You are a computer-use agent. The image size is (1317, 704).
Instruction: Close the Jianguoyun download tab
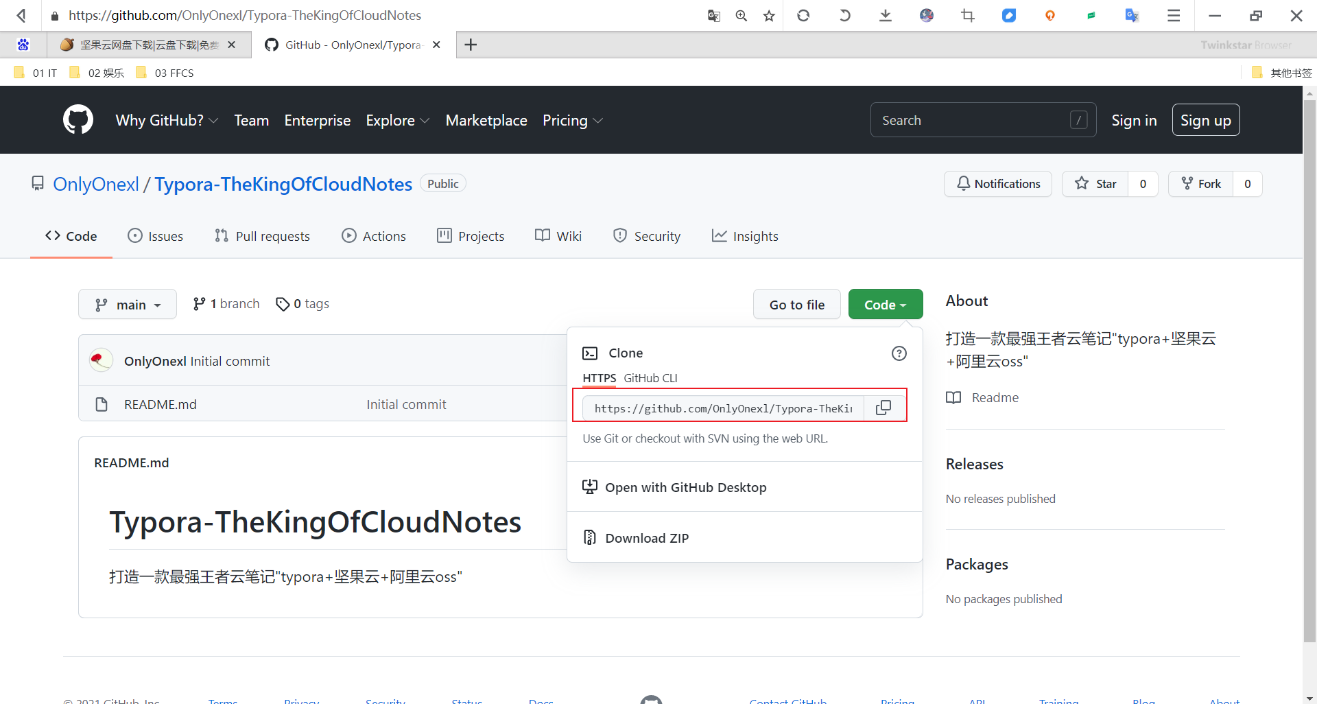232,45
